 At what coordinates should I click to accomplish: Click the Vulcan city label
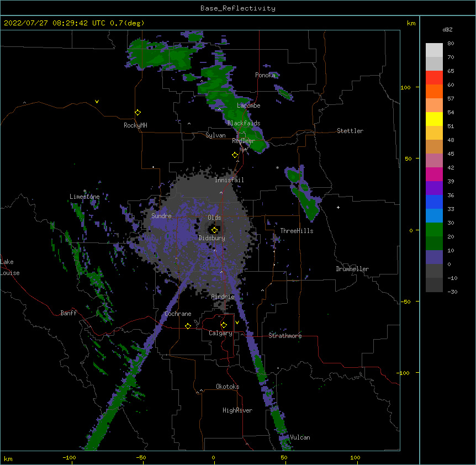pyautogui.click(x=300, y=437)
